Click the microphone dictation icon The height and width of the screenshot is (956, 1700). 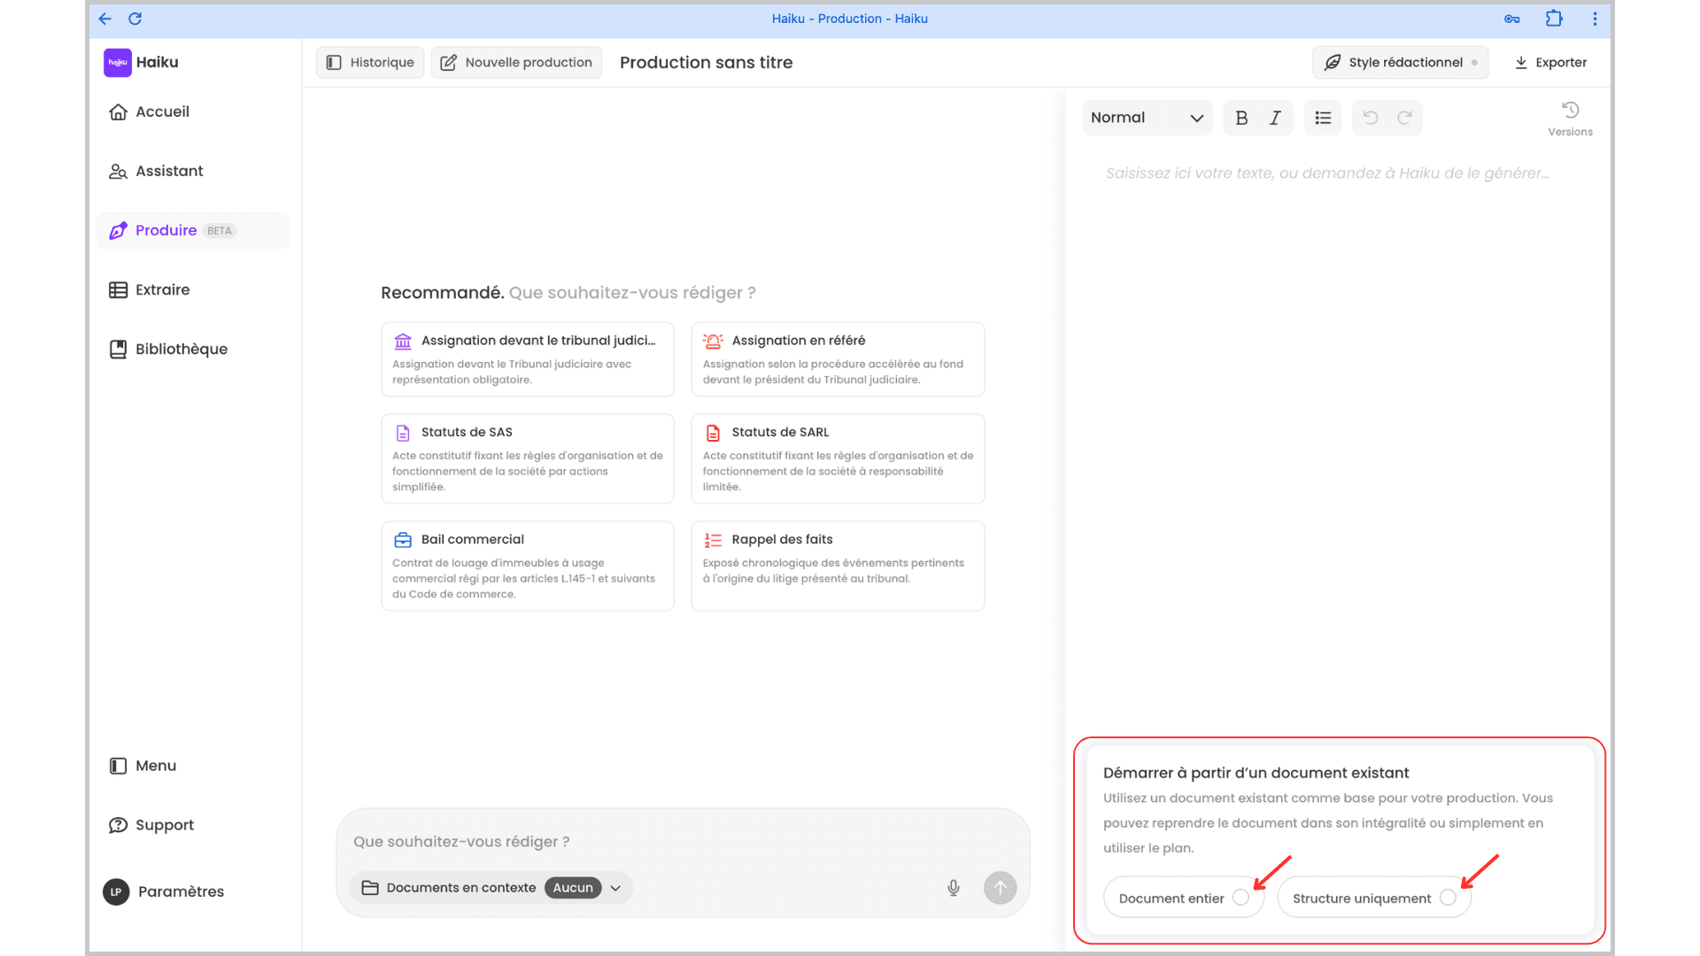pyautogui.click(x=954, y=888)
